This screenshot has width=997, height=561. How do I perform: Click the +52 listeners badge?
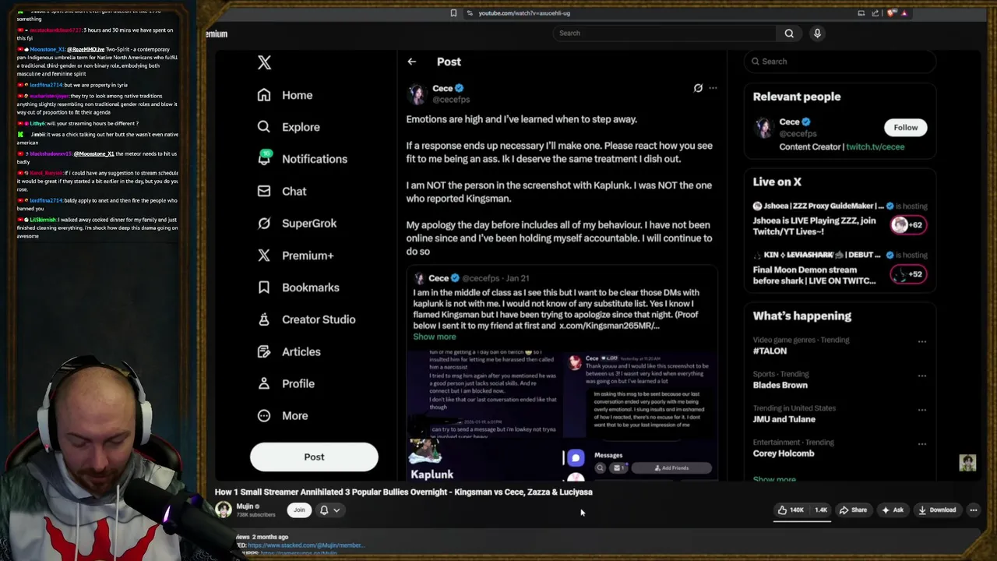coord(909,274)
